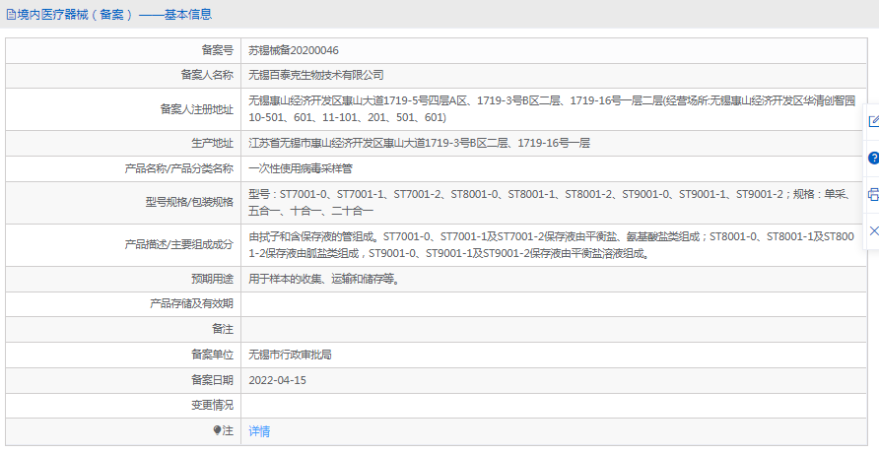
Task: Click the 产品名称/产品分类名称 label
Action: tap(178, 169)
